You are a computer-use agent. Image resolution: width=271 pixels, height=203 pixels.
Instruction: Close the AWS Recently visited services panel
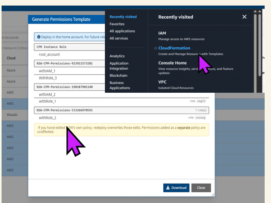244,17
